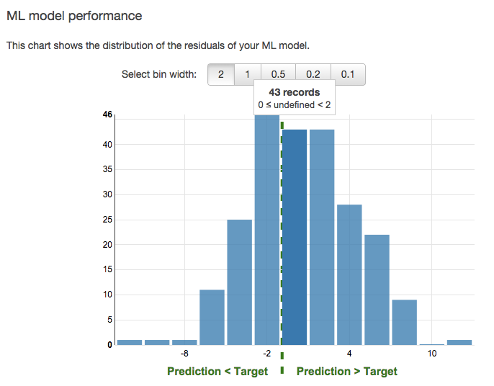This screenshot has width=494, height=386.
Task: Click the 'Prediction < Target' label
Action: (x=217, y=371)
